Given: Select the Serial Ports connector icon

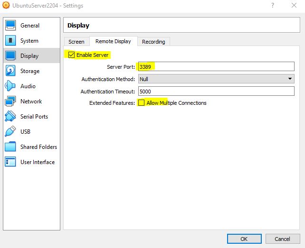Looking at the screenshot, I should click(10, 116).
